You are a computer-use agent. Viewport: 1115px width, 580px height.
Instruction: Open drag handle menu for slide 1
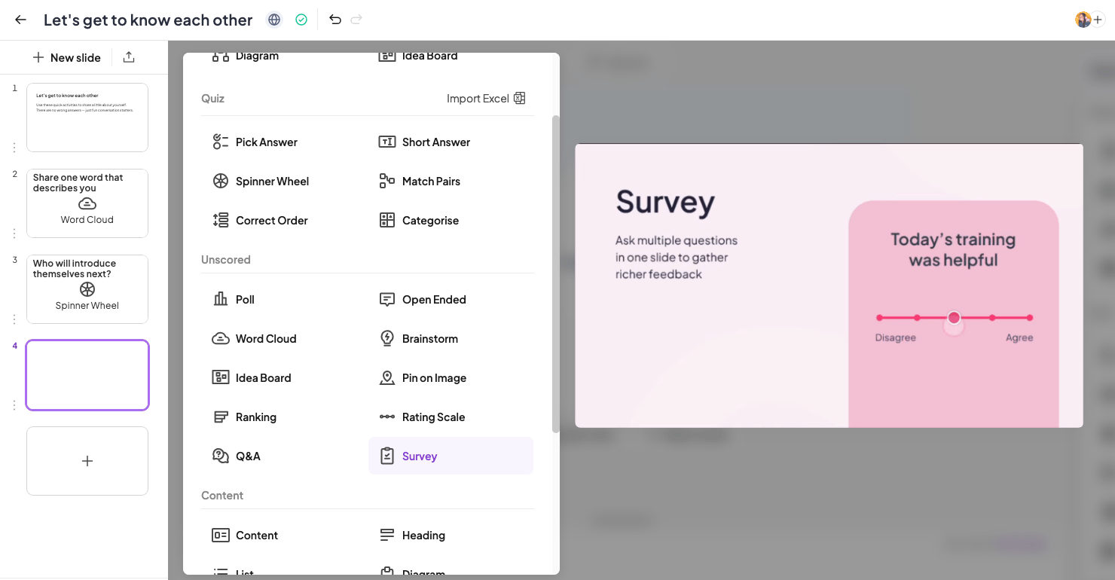[14, 148]
